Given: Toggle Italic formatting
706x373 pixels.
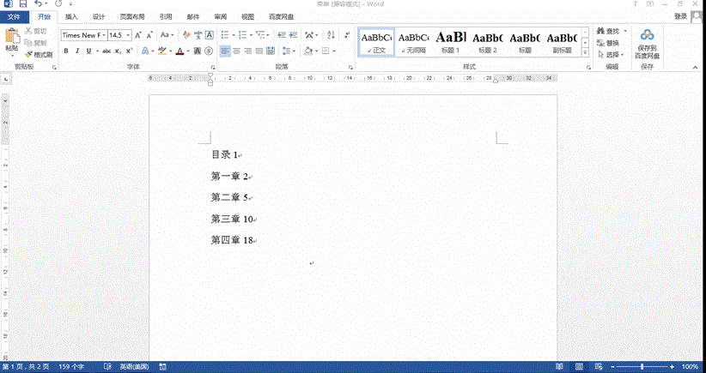Looking at the screenshot, I should [77, 51].
